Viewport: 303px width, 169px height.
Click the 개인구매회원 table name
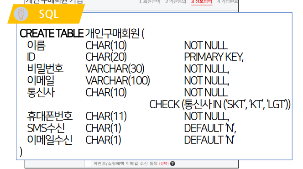(x=112, y=33)
